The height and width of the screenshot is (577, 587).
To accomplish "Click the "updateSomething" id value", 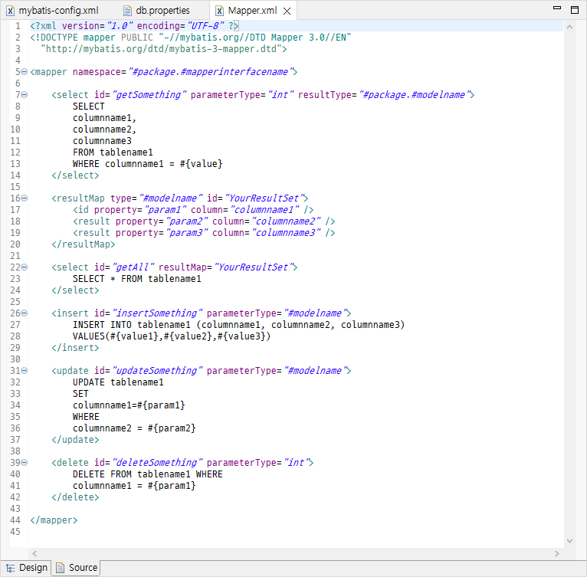I will 157,371.
